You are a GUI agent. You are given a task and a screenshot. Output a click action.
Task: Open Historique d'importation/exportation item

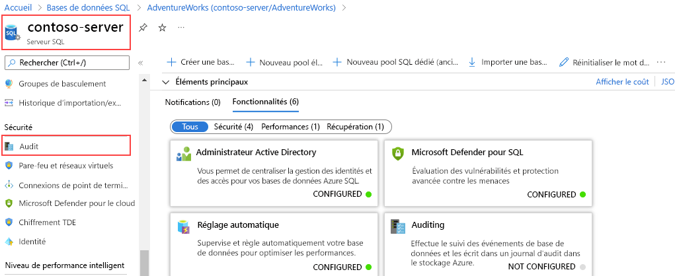tap(70, 103)
